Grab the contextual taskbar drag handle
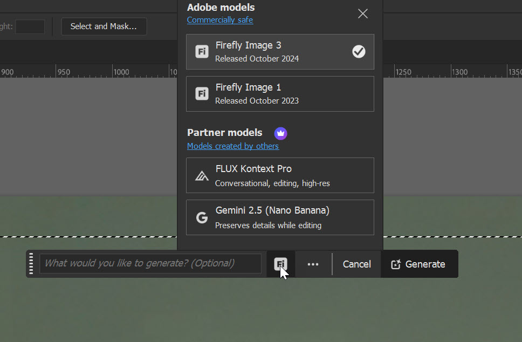Image resolution: width=522 pixels, height=342 pixels. pyautogui.click(x=31, y=264)
